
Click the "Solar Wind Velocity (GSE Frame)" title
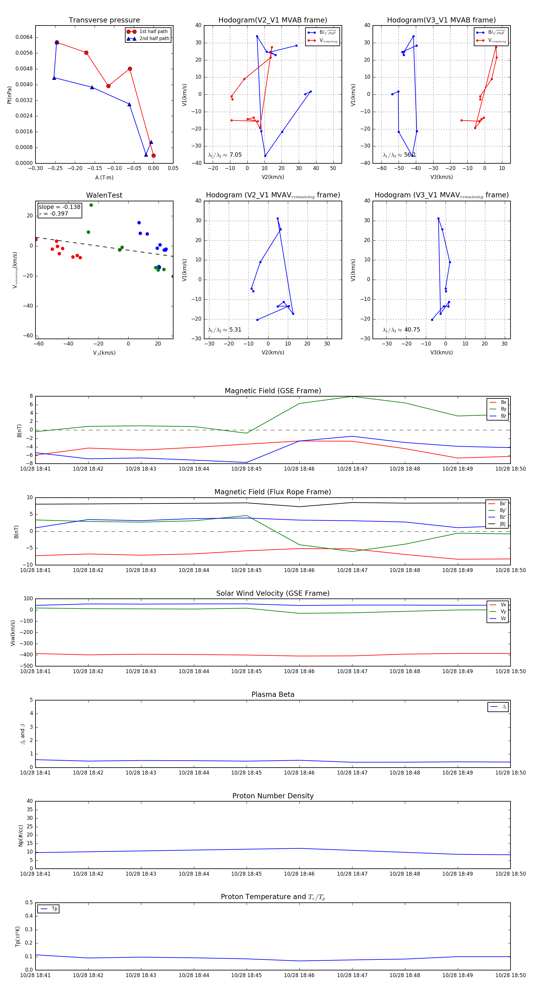[x=273, y=594]
